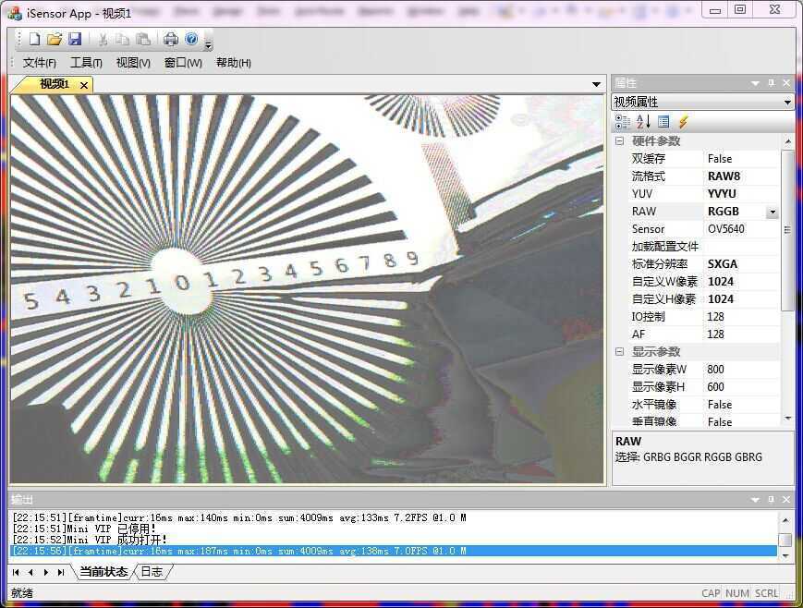Click the 自定义H像素 1024 value
This screenshot has height=608, width=803.
point(742,299)
